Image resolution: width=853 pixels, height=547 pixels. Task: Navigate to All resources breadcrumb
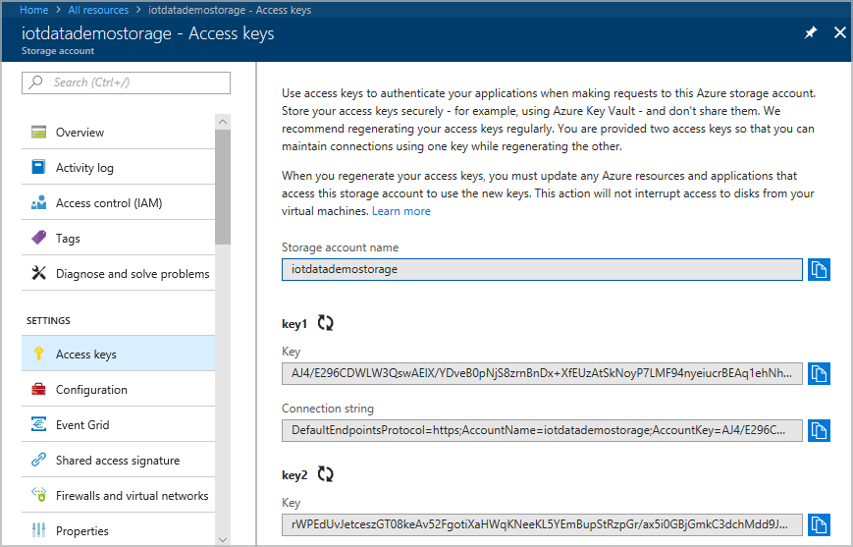click(98, 10)
